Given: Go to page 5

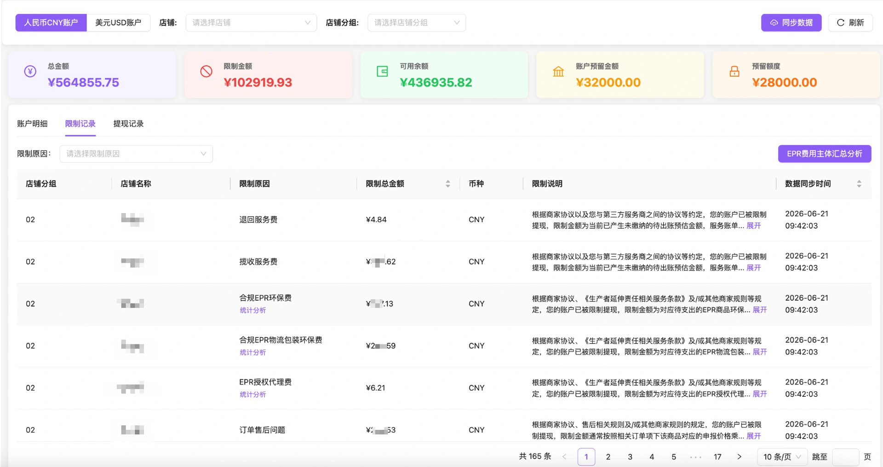Looking at the screenshot, I should pyautogui.click(x=674, y=457).
